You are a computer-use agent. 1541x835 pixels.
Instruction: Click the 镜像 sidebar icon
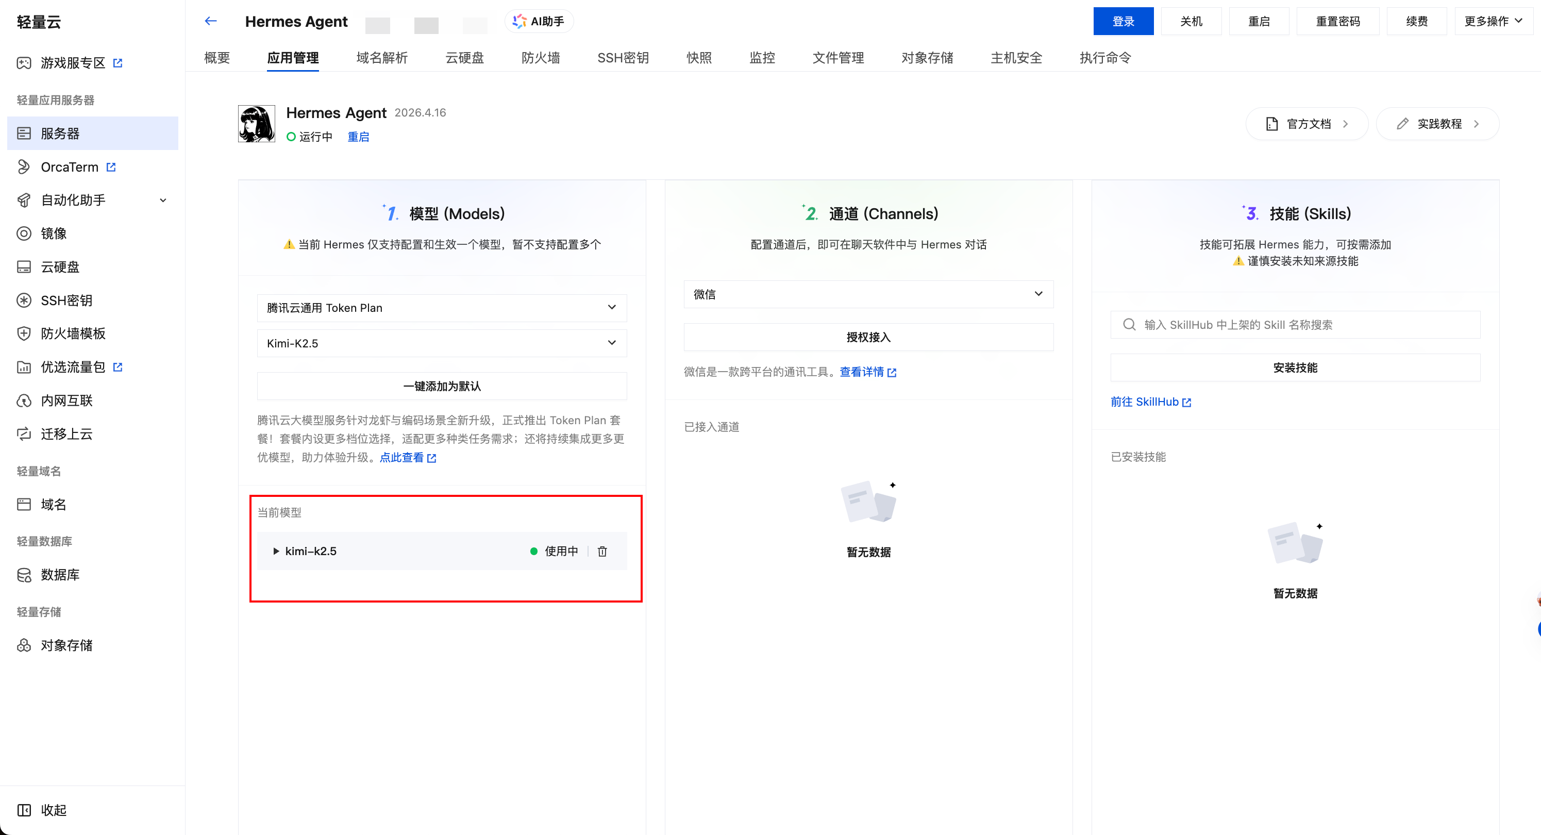pyautogui.click(x=24, y=233)
